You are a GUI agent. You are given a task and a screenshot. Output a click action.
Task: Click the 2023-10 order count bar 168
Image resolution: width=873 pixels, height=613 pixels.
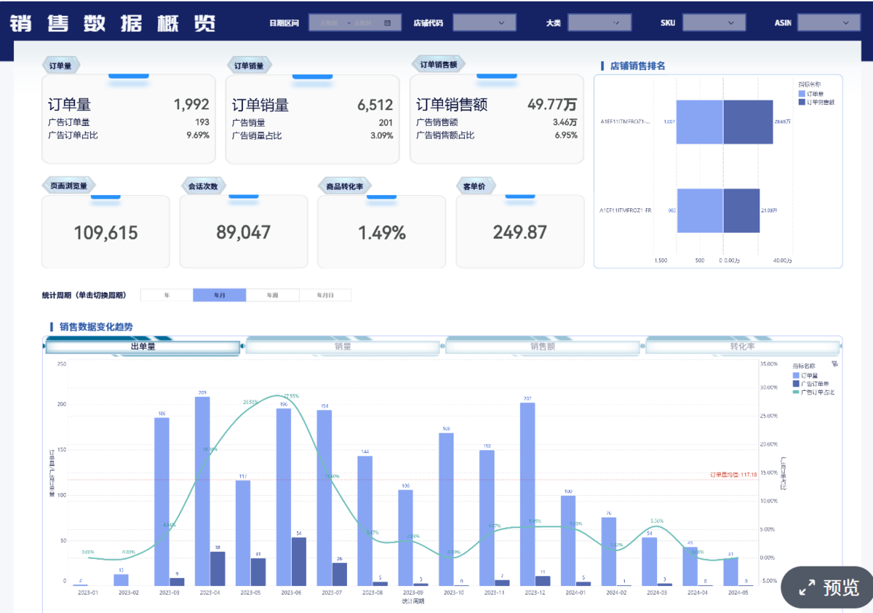pos(446,510)
